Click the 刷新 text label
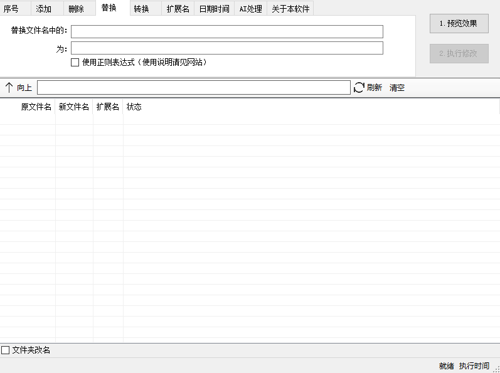 click(x=375, y=87)
